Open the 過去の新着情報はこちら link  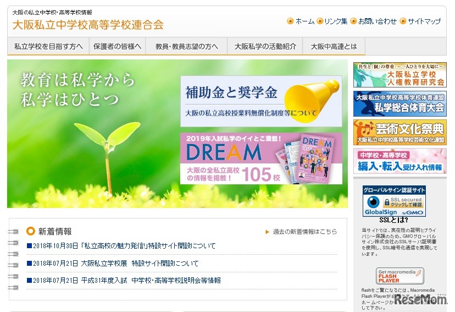pos(304,232)
